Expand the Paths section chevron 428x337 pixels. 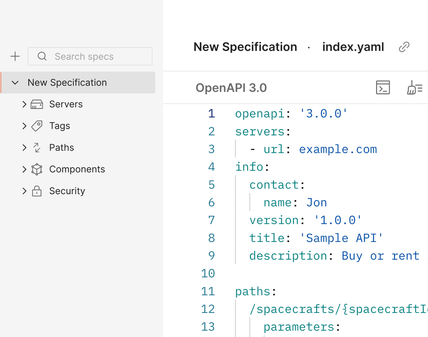pos(25,148)
